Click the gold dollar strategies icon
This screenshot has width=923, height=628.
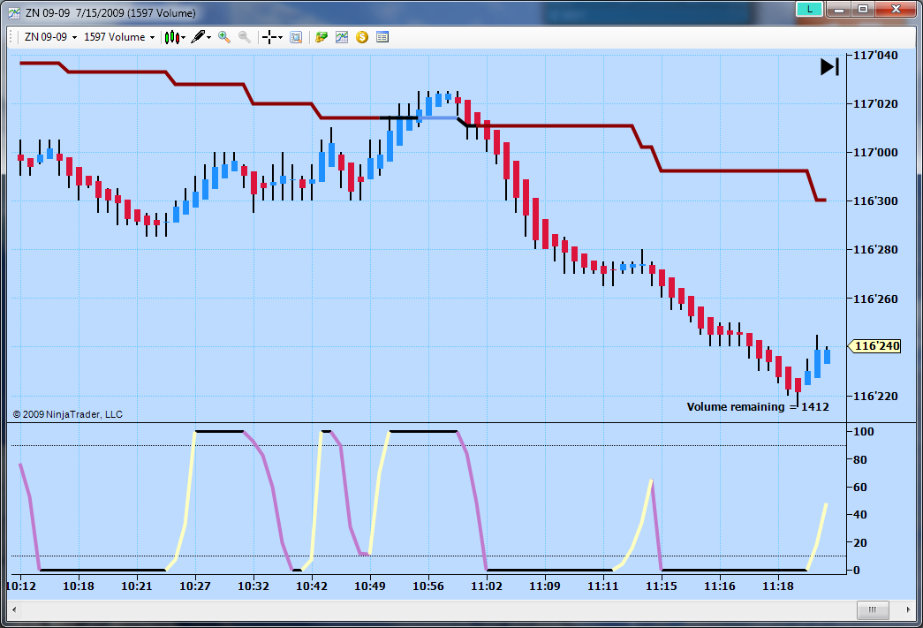click(x=362, y=37)
